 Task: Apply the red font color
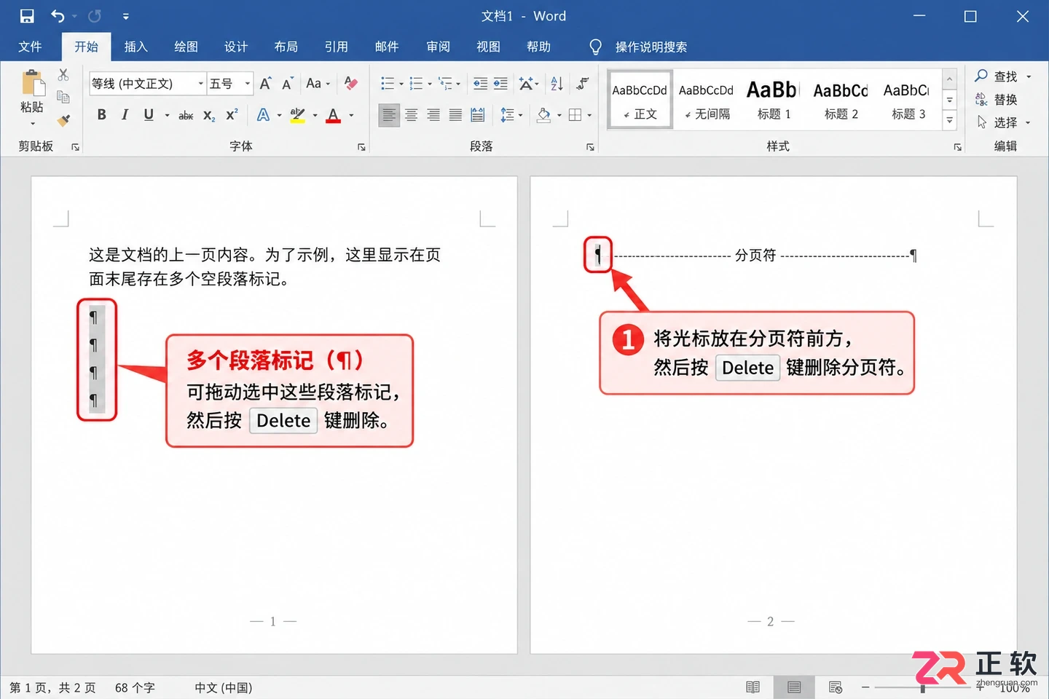(334, 115)
